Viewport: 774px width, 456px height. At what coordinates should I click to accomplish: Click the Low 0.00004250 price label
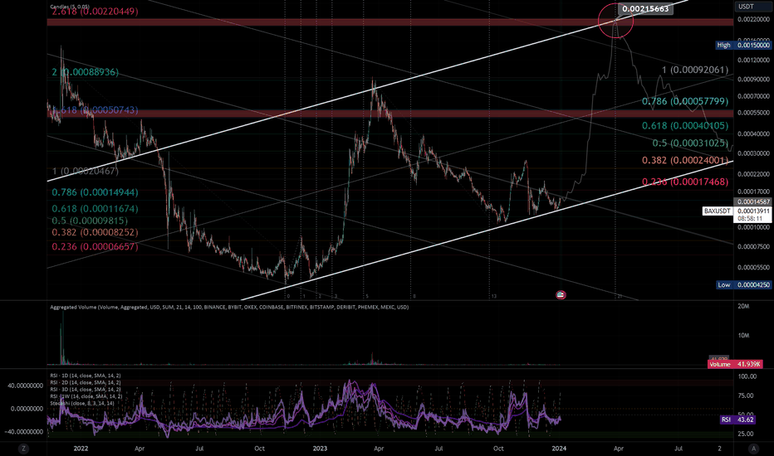[x=743, y=285]
